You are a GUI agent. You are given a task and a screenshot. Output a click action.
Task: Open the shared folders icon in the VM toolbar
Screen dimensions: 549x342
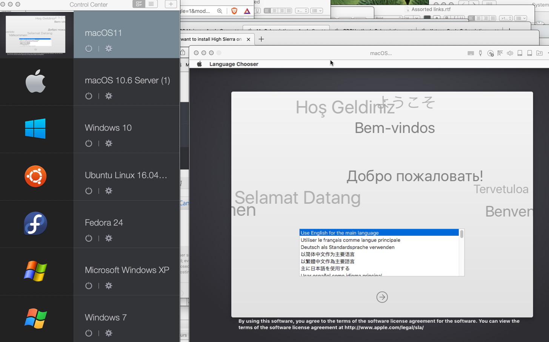click(x=540, y=53)
